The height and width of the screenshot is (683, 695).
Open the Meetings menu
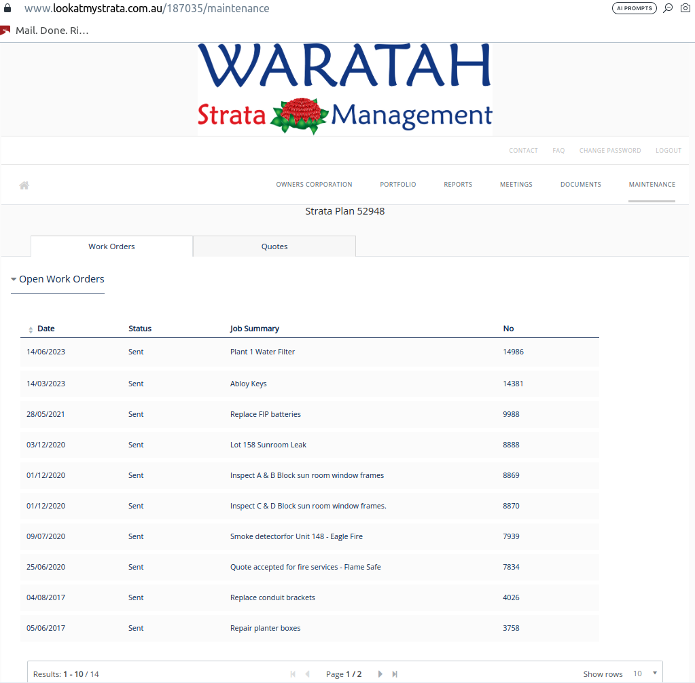[x=516, y=184]
